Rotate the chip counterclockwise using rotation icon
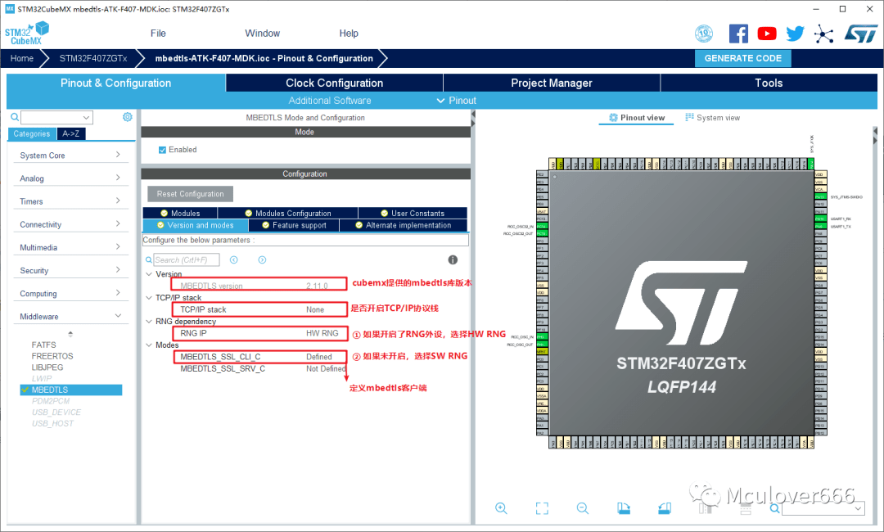The image size is (884, 532). click(664, 507)
